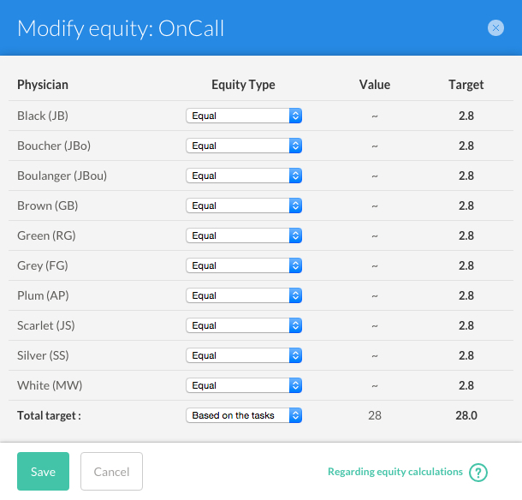Open Equity Type dropdown for Black (JB)

pos(244,116)
